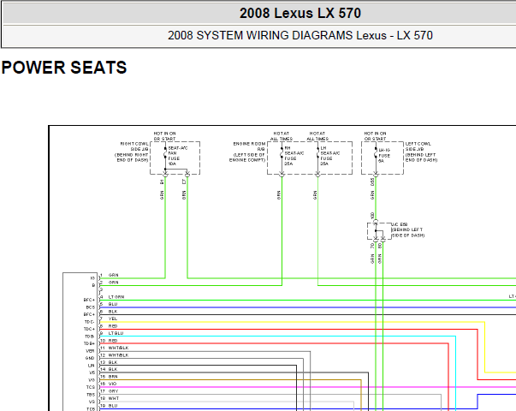Click the 'LH-IG FUSE 5A' label
Viewport: 516px width, 411px height.
tap(384, 156)
